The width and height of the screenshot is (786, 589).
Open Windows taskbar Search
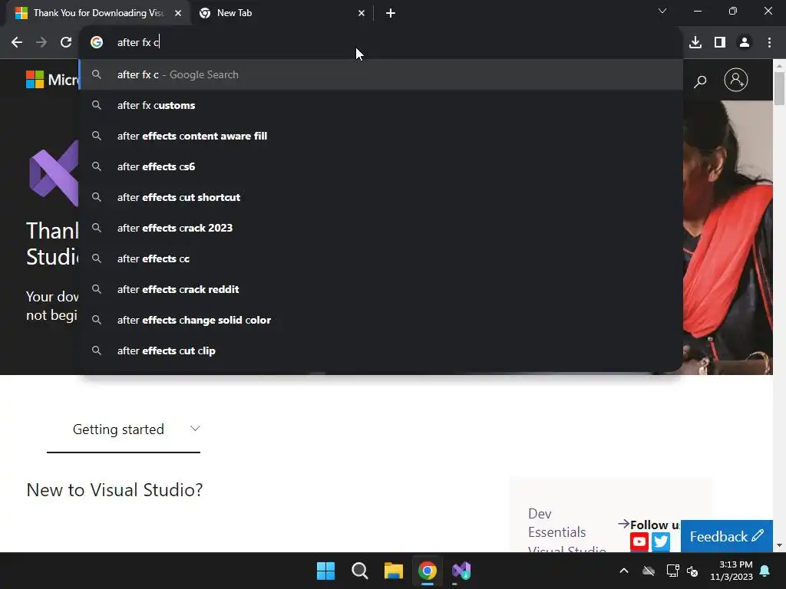[x=360, y=571]
